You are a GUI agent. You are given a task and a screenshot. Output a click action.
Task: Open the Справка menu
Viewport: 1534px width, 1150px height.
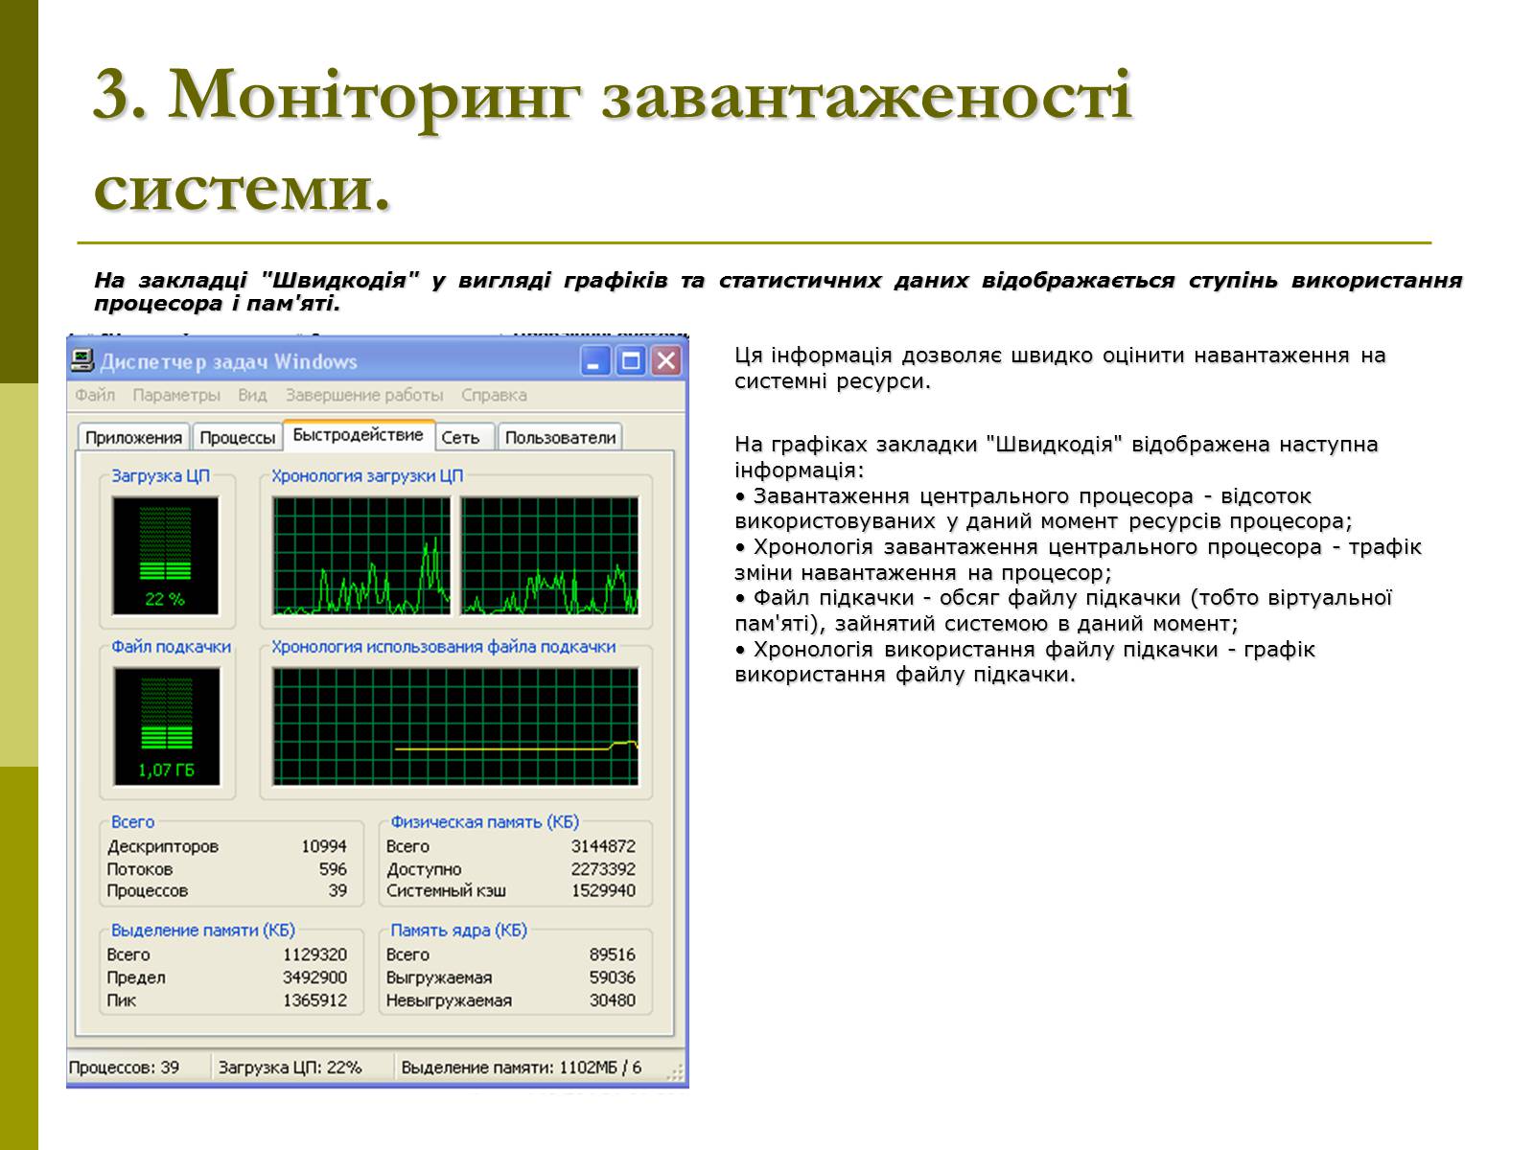click(494, 395)
